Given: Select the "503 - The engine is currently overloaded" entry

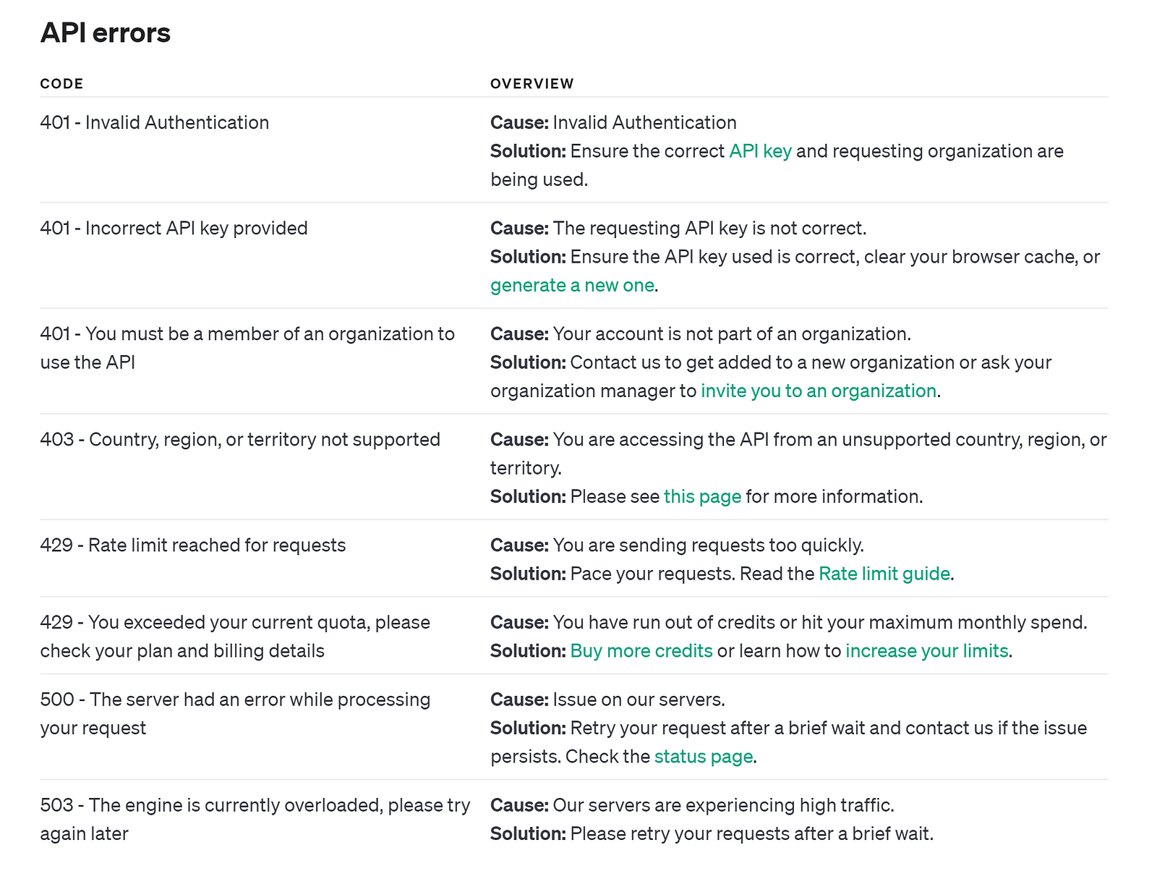Looking at the screenshot, I should tap(255, 806).
